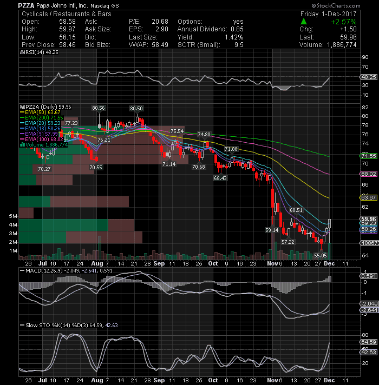Click the MACD histogram 0.591 axis tag
Viewport: 379px width, 385px height.
368,276
